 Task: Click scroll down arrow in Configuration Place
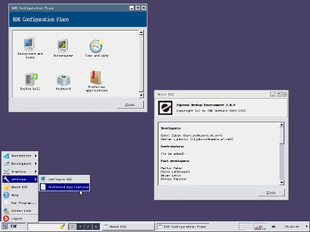[141, 95]
